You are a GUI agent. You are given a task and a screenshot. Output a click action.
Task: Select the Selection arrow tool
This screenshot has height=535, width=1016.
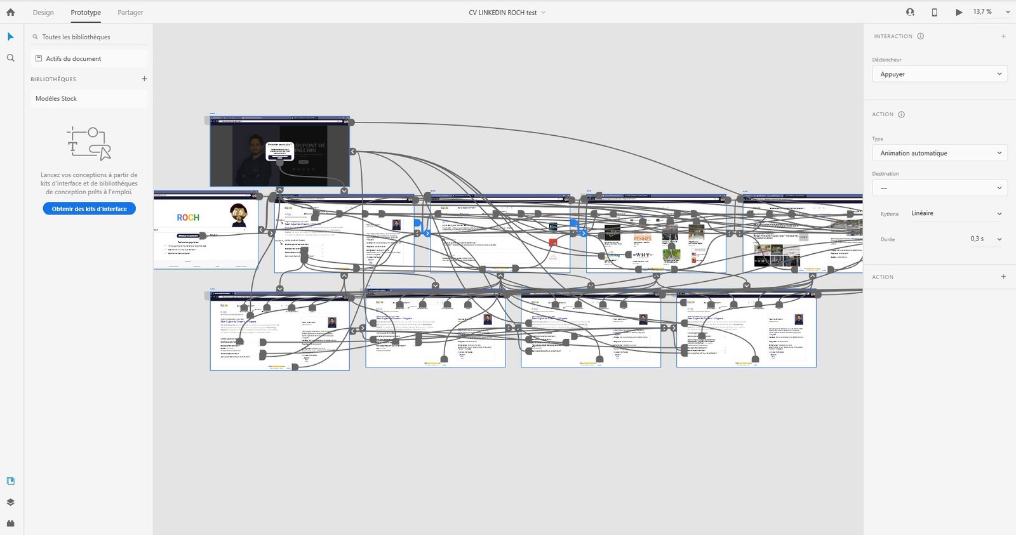[10, 37]
